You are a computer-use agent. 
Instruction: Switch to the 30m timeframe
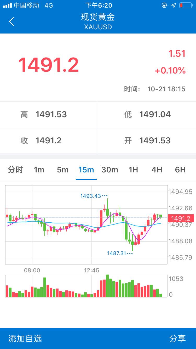110,170
